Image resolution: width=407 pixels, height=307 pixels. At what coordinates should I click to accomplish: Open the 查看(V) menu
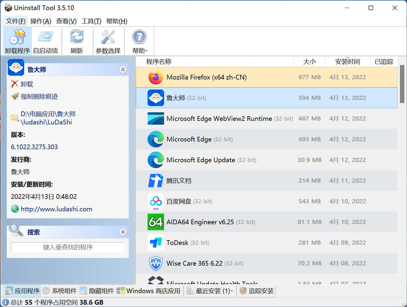(66, 21)
